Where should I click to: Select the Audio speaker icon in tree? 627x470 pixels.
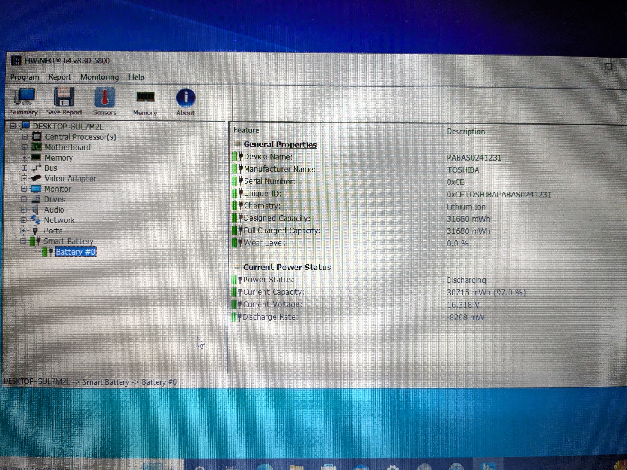tap(35, 210)
